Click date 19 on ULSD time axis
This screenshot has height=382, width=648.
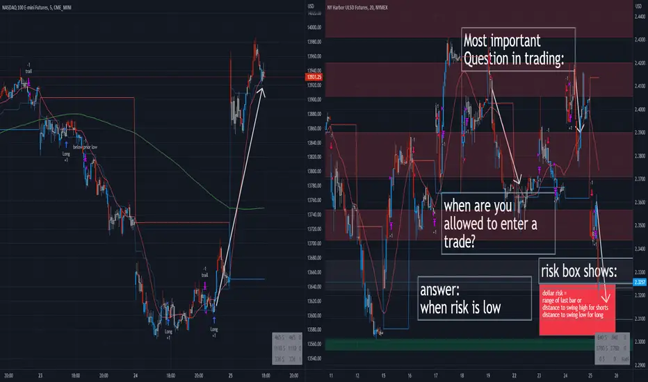coord(488,376)
